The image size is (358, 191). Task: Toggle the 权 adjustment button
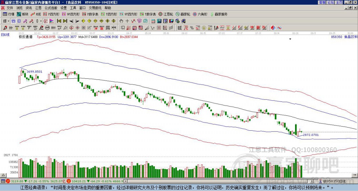coord(45,21)
